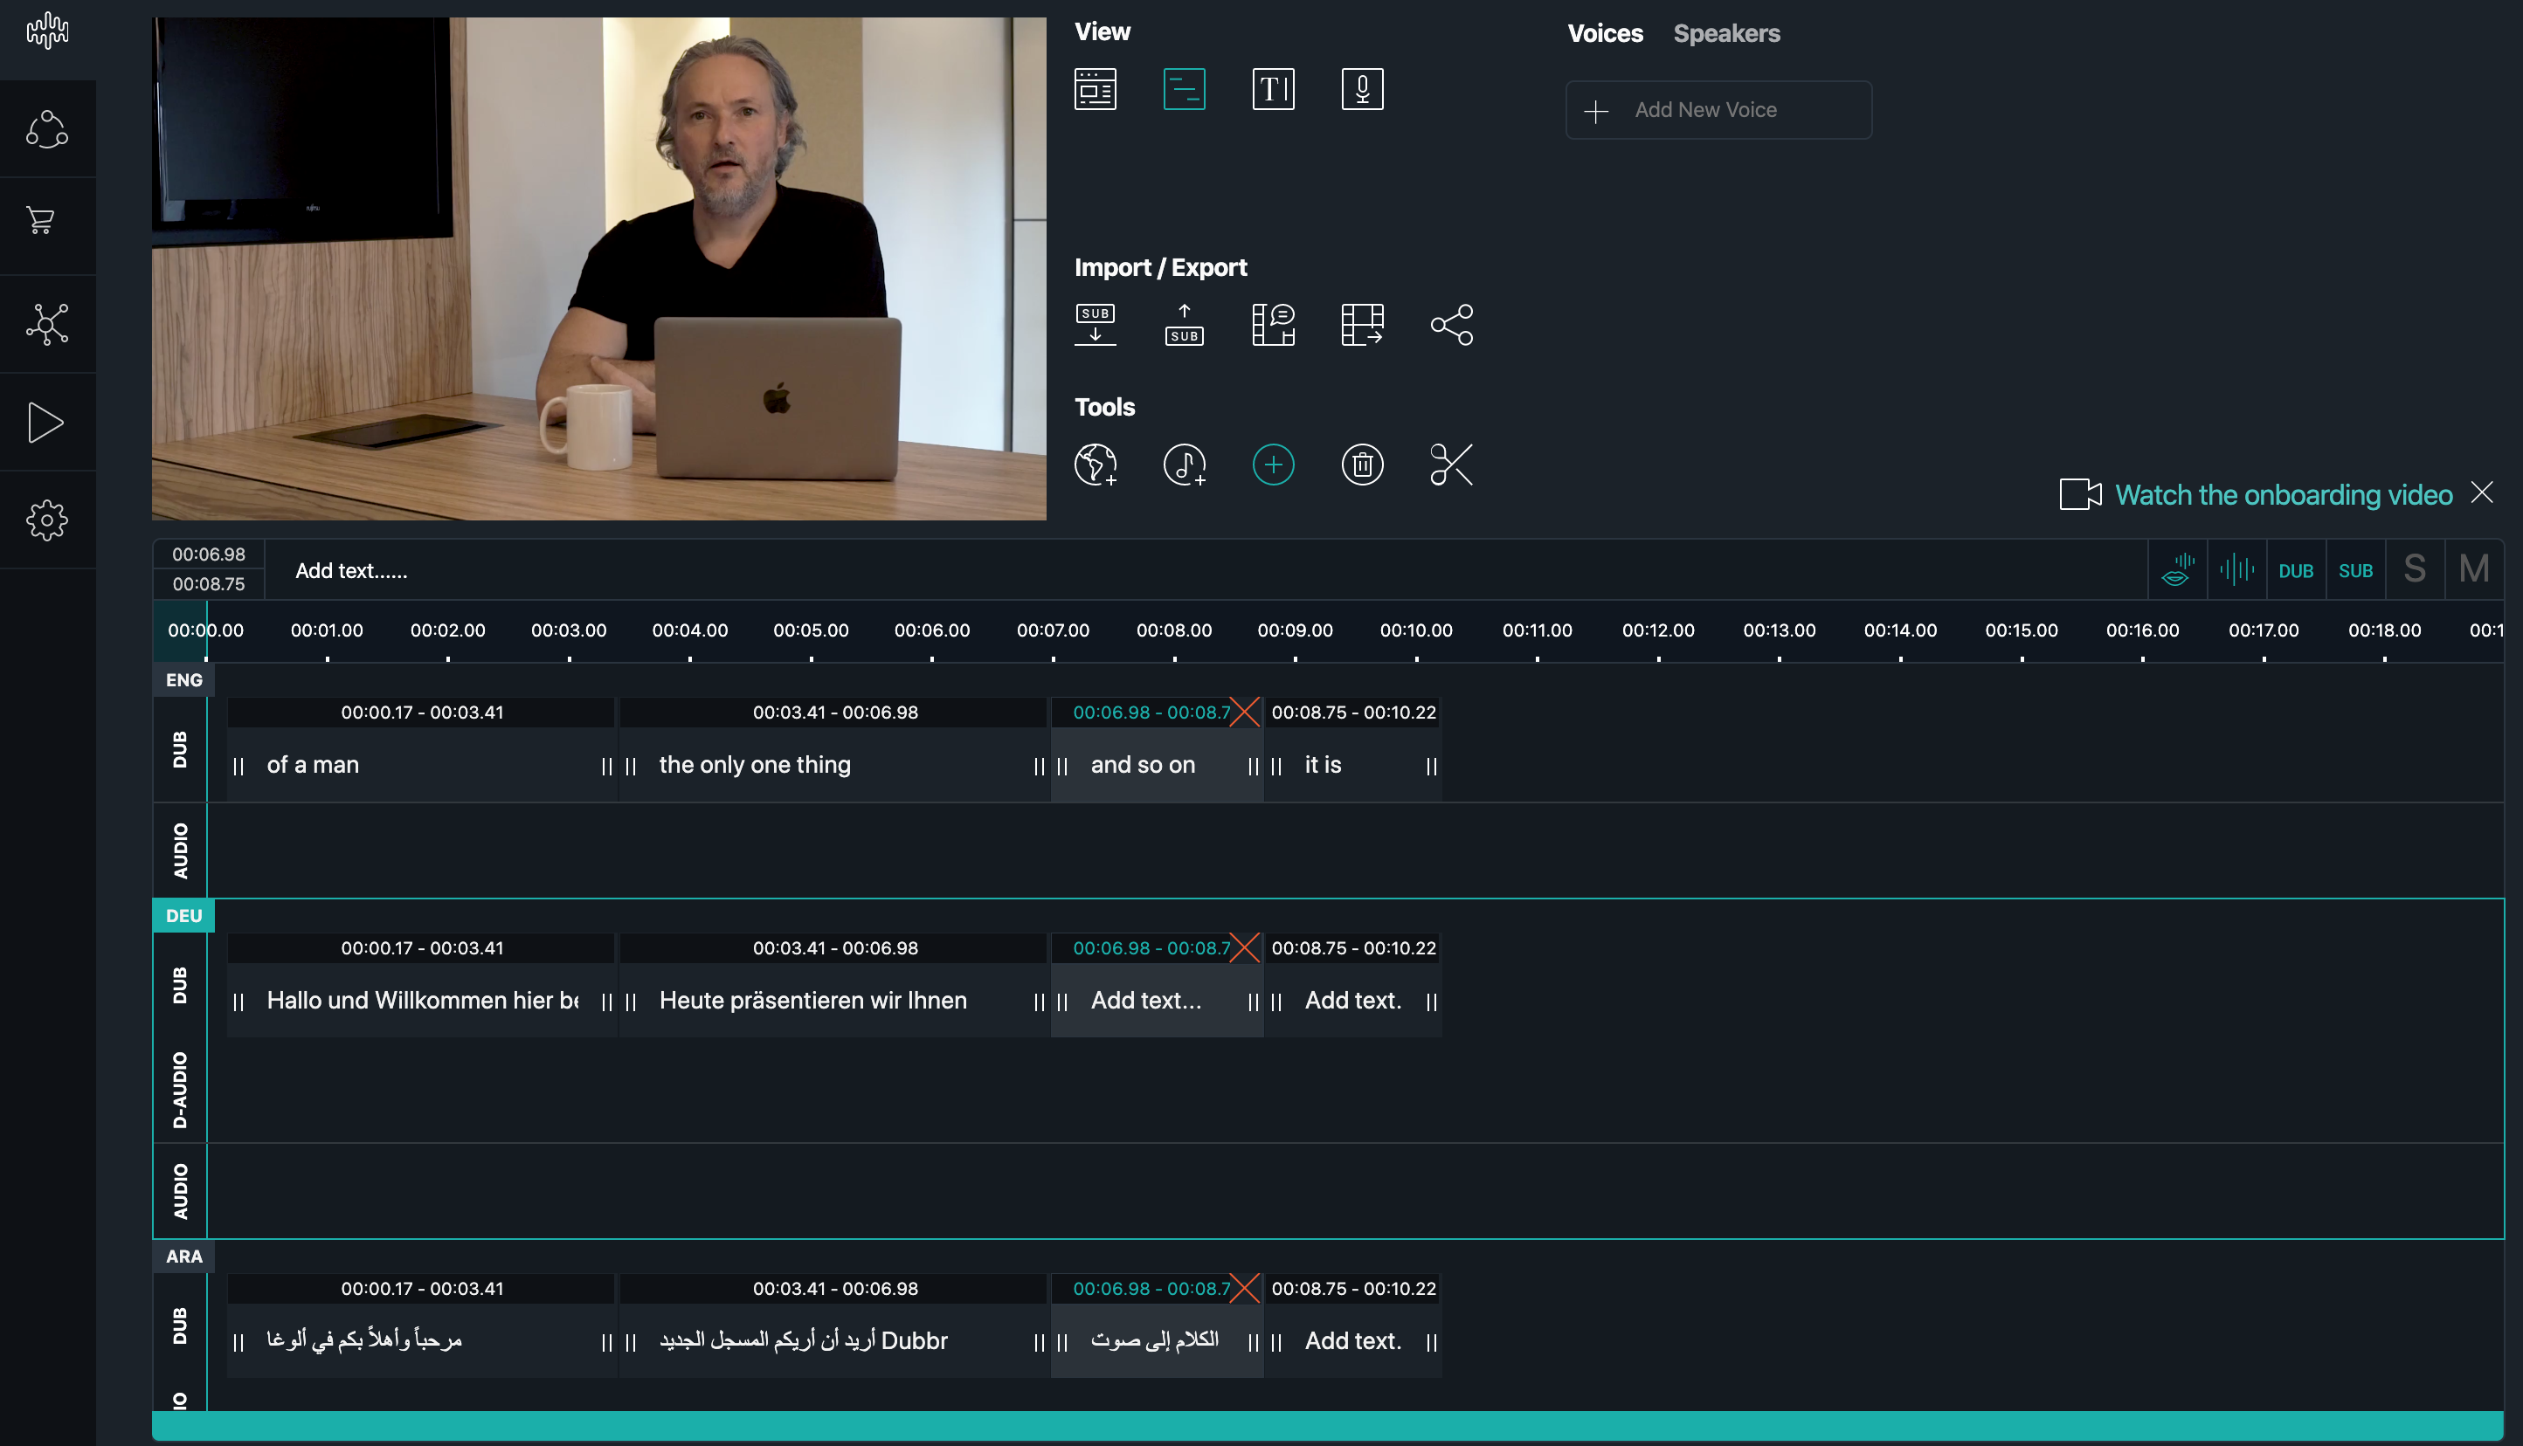Switch to the Speakers tab
2523x1446 pixels.
(1726, 34)
